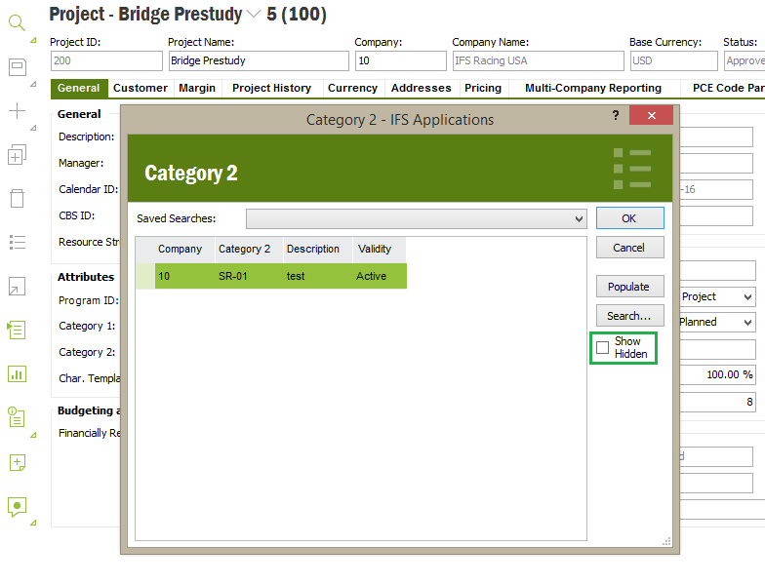Open the Multi-Company Reporting tab
The image size is (765, 585).
coord(593,88)
